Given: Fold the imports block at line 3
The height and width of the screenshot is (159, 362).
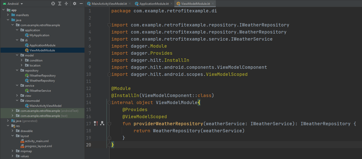Looking at the screenshot, I should (x=109, y=25).
